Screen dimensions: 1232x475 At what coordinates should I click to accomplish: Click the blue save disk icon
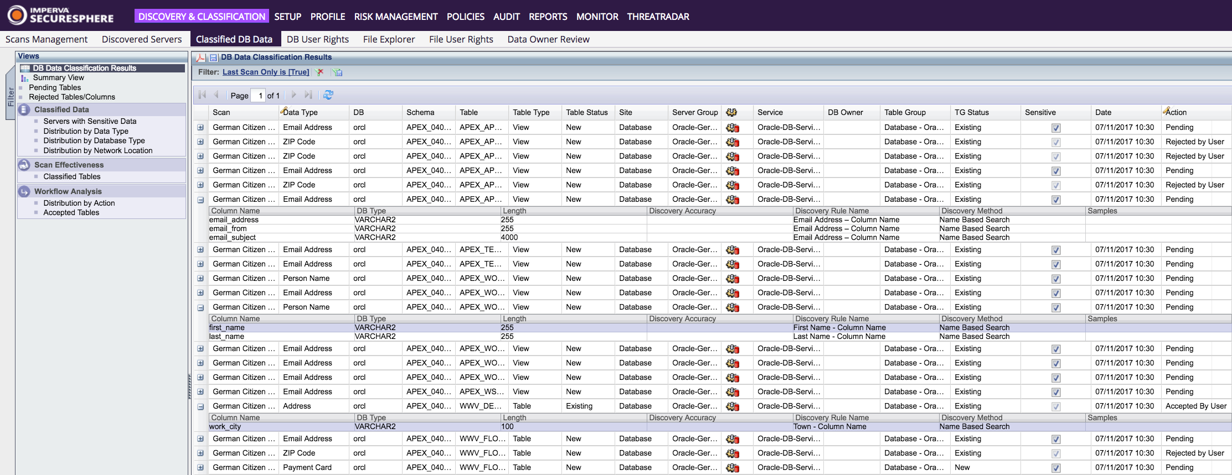click(213, 58)
